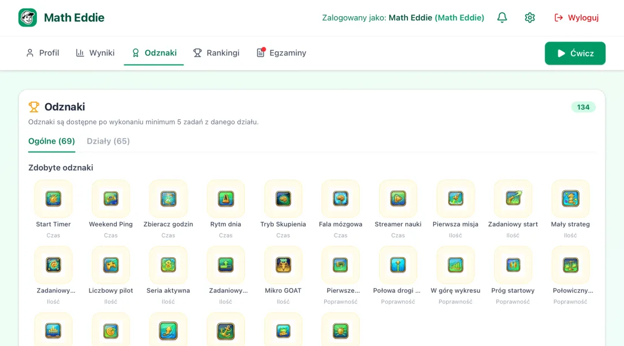Viewport: 624px width, 346px height.
Task: Click the Rytm dnia badge icon
Action: [x=226, y=198]
